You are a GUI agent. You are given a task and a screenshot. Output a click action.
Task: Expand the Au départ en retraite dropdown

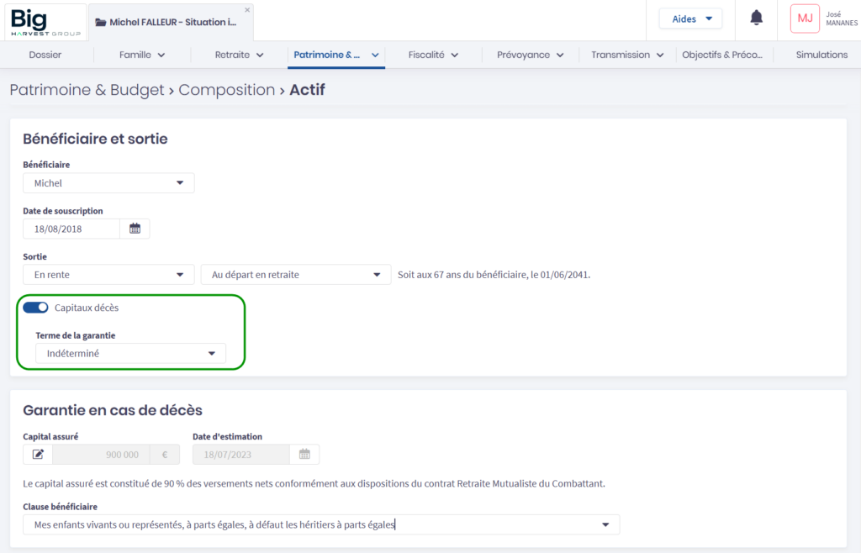[x=295, y=275]
